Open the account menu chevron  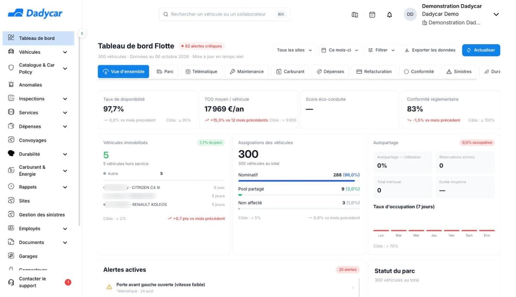tap(496, 15)
